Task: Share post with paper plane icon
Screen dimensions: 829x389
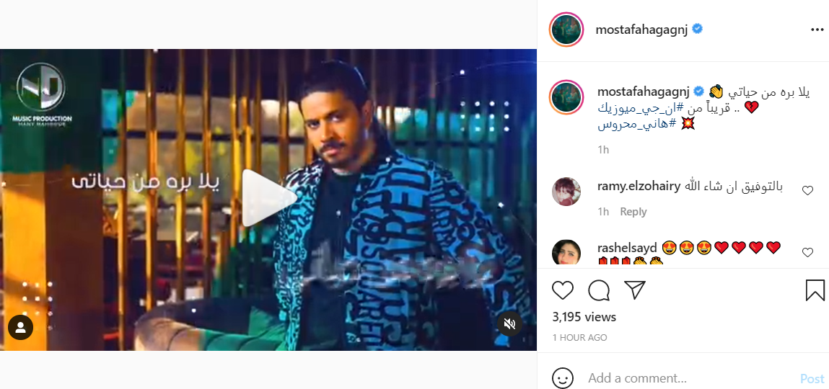Action: point(634,290)
